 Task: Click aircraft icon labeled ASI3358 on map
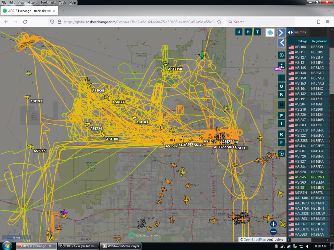click(x=165, y=64)
